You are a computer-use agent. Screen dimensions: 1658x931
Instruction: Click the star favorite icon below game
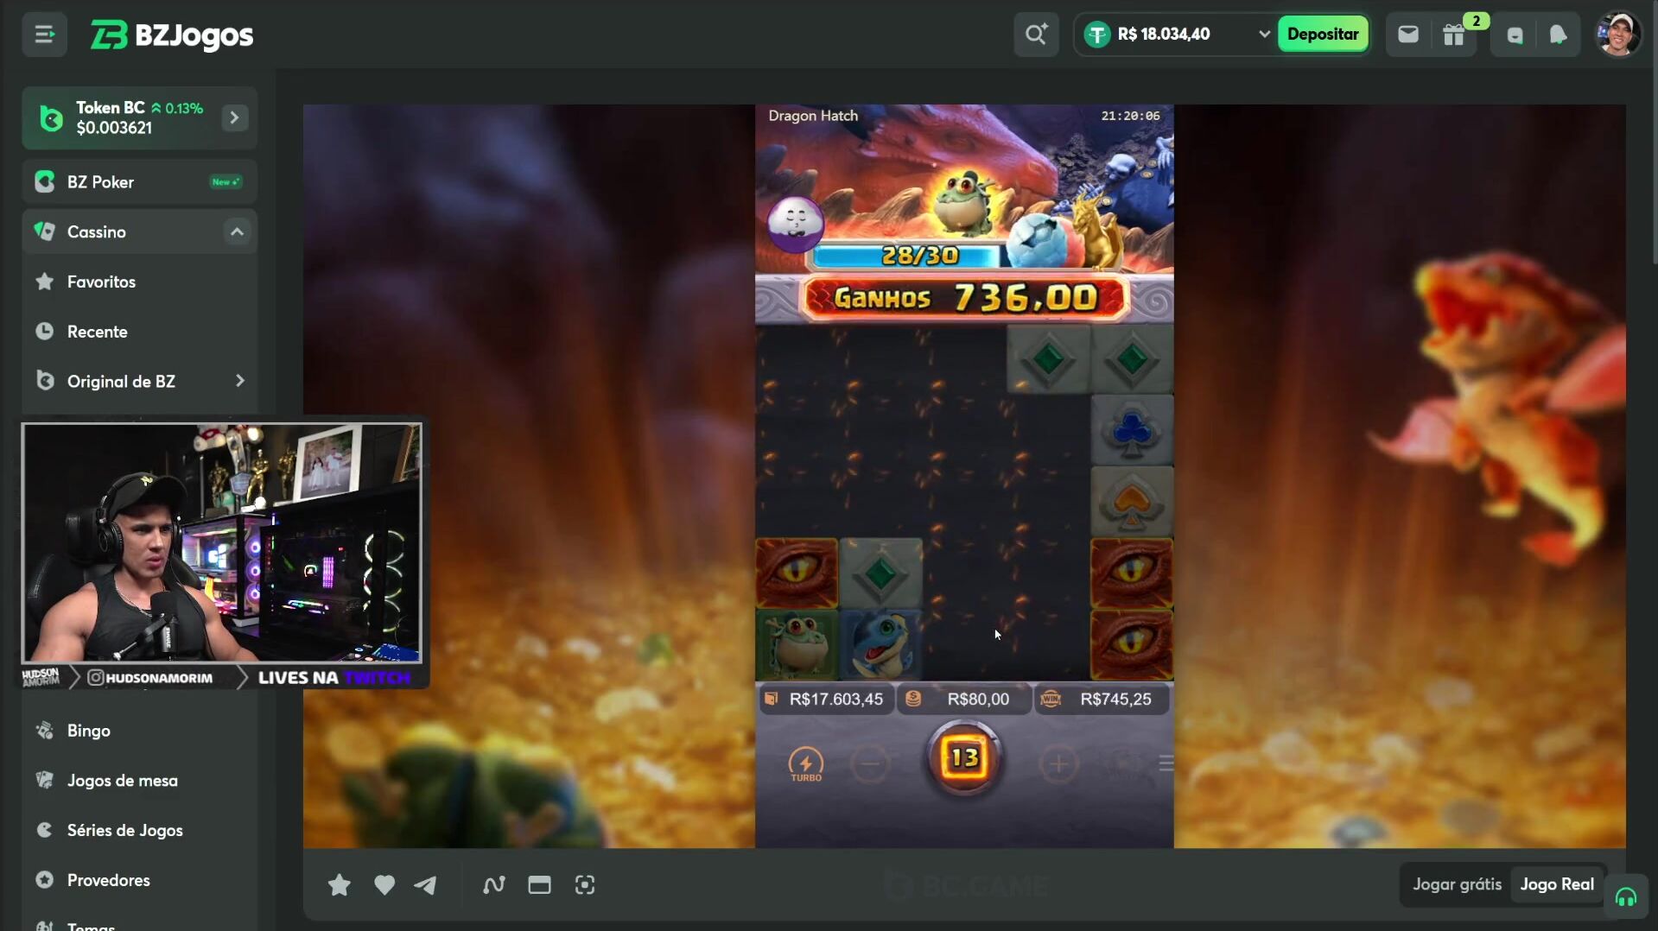(340, 885)
